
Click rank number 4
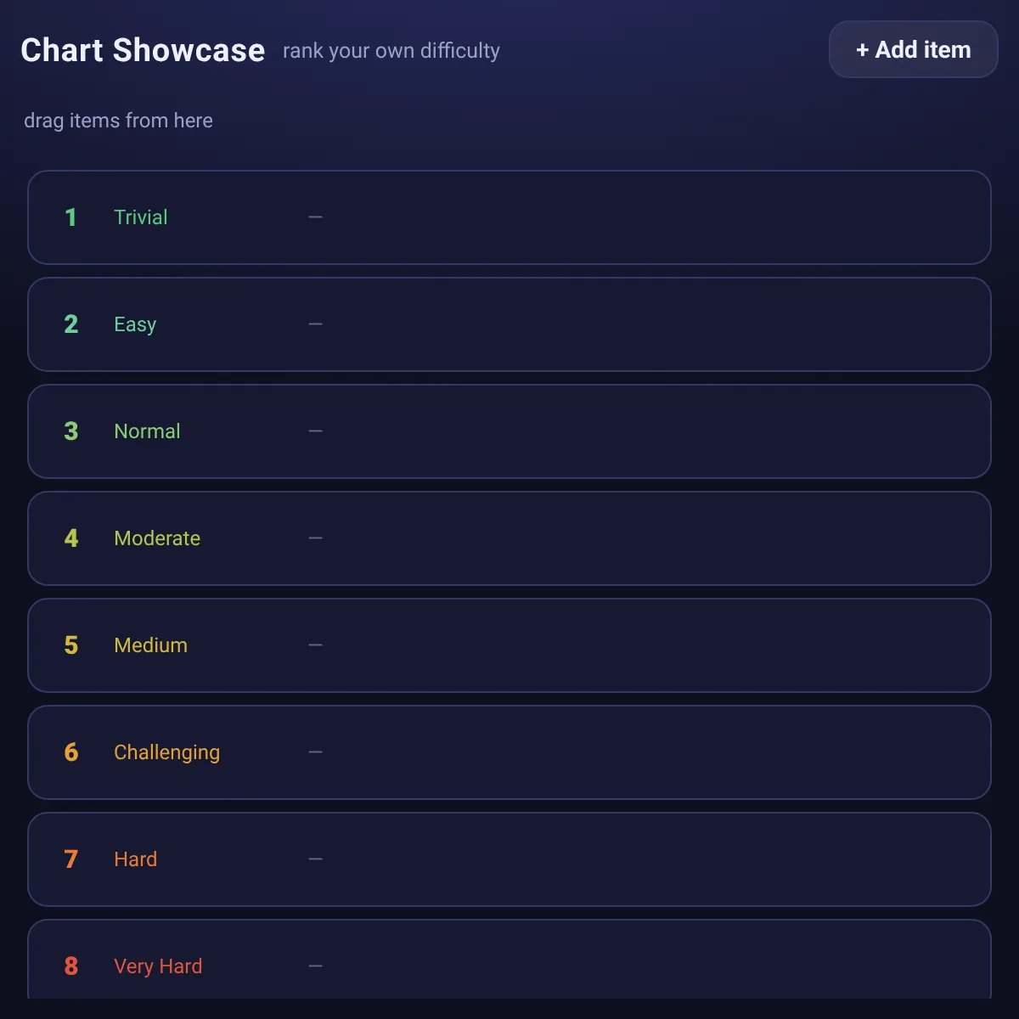71,538
